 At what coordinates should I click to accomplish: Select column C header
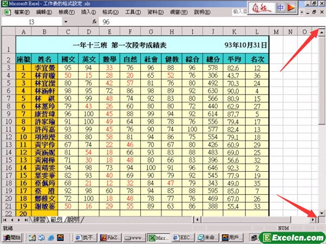tap(68, 32)
